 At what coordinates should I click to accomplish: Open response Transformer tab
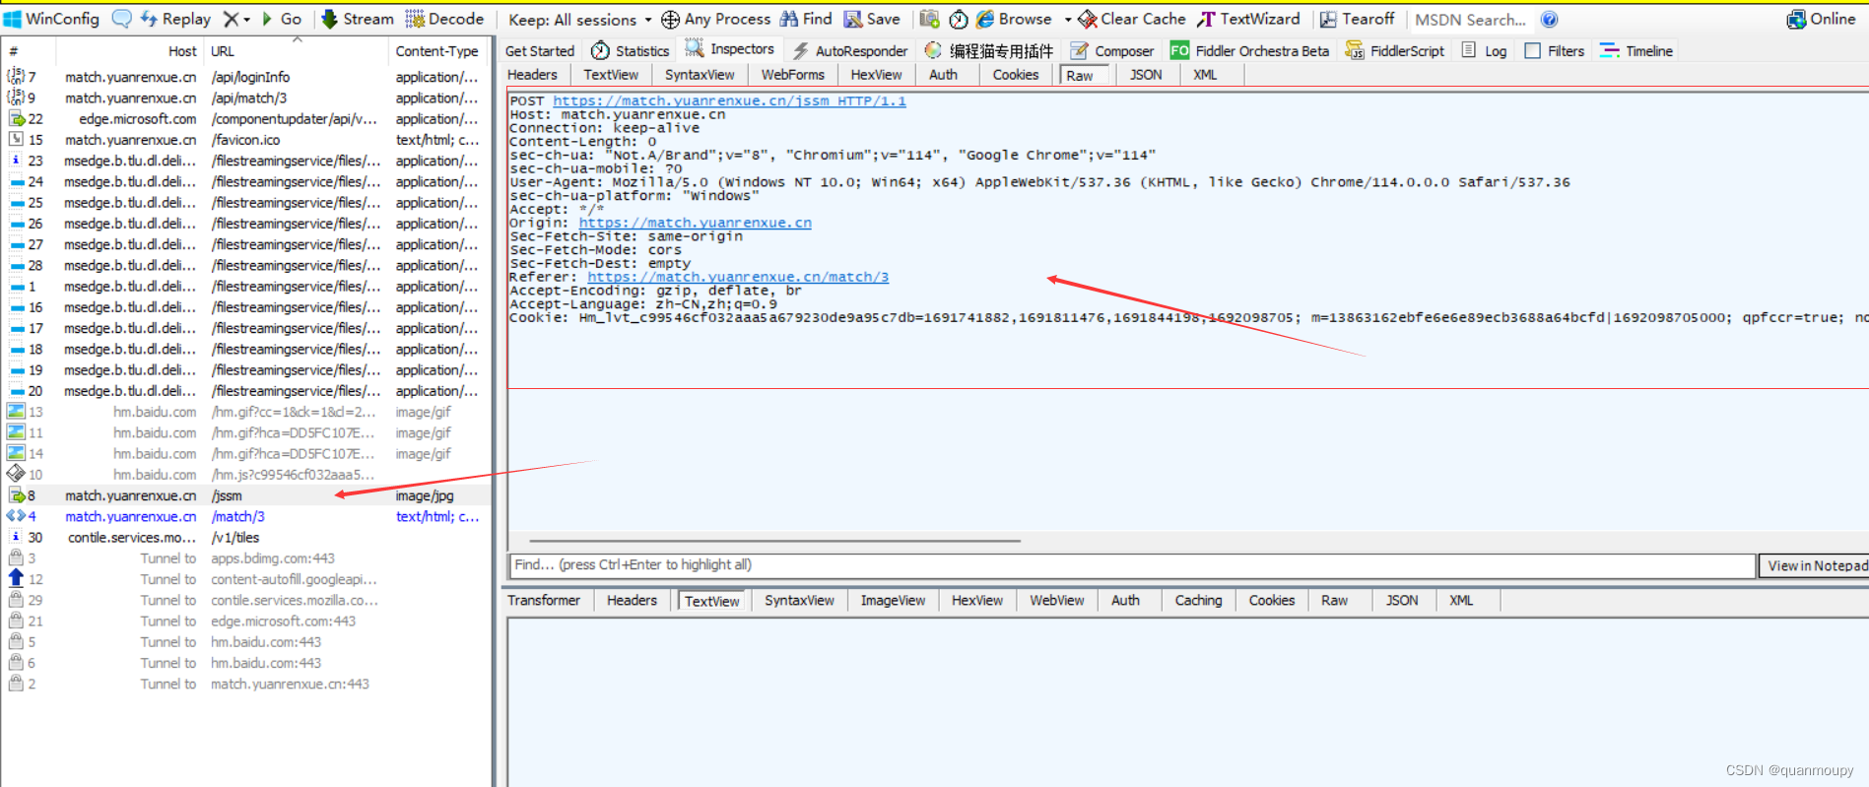[x=544, y=601]
